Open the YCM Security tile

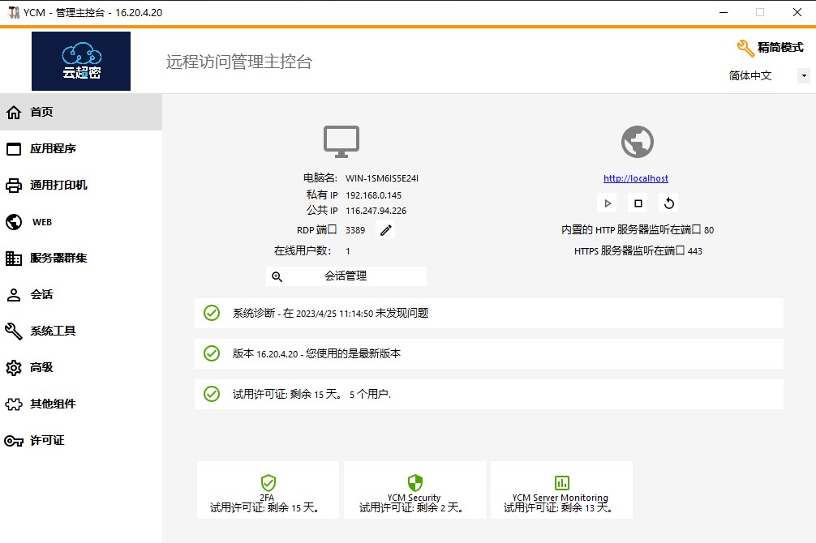click(x=414, y=490)
